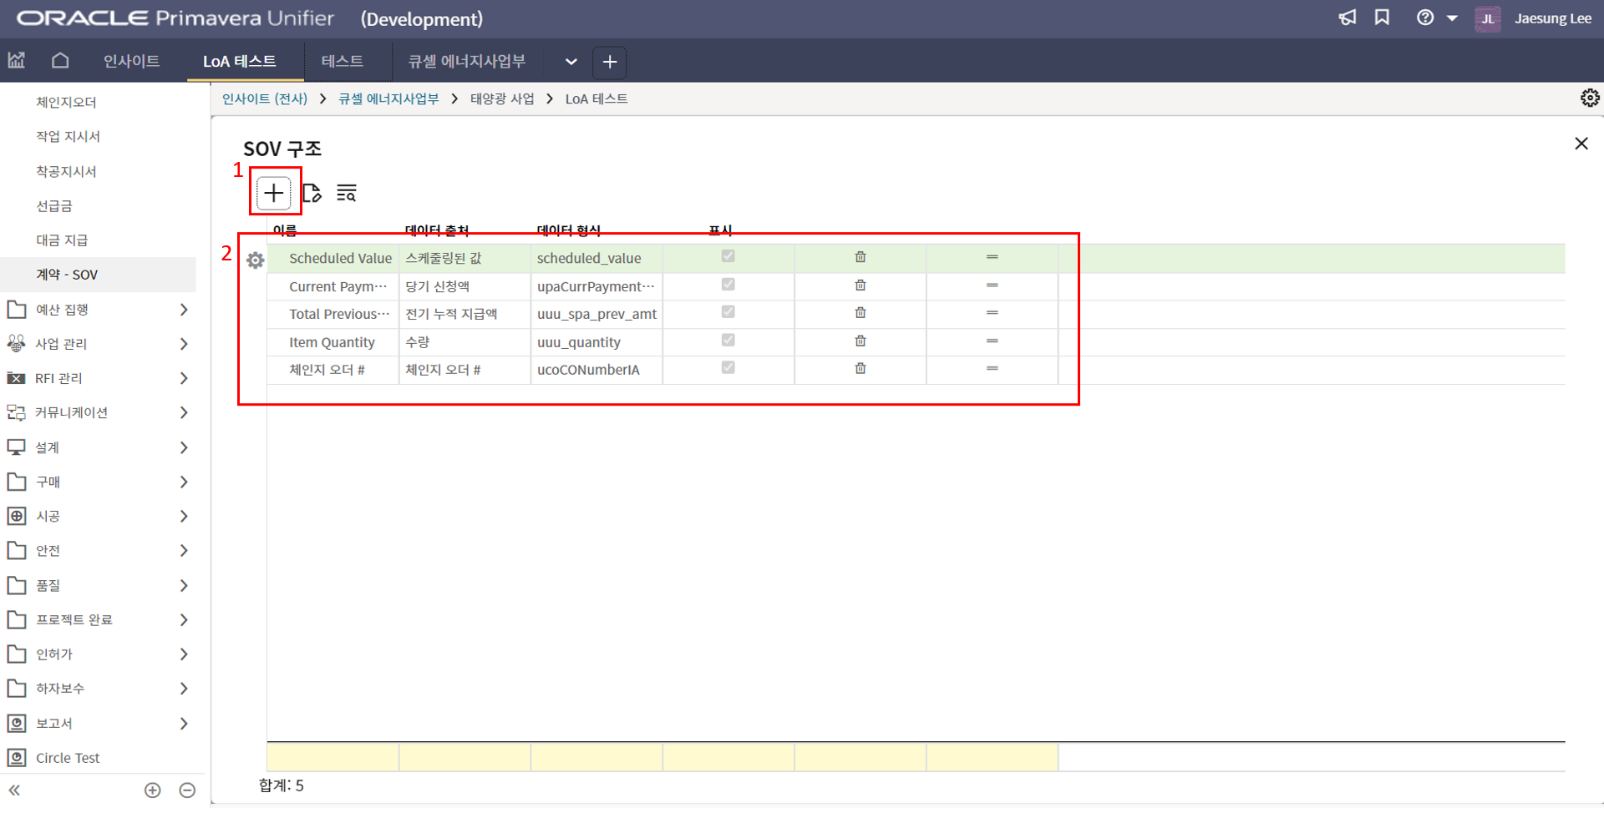
Task: Toggle display checkbox for Scheduled Value
Action: tap(728, 257)
